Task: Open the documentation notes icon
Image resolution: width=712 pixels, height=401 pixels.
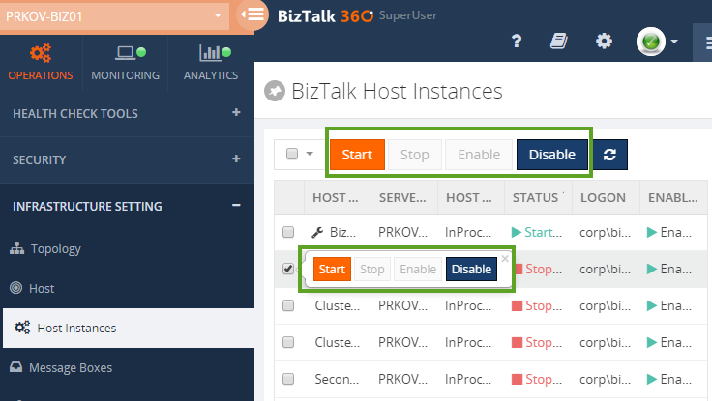Action: tap(558, 42)
